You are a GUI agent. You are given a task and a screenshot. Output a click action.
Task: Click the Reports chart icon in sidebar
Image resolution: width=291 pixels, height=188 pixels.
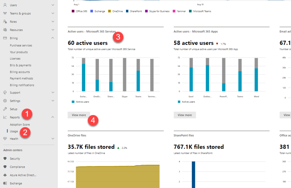click(5, 117)
